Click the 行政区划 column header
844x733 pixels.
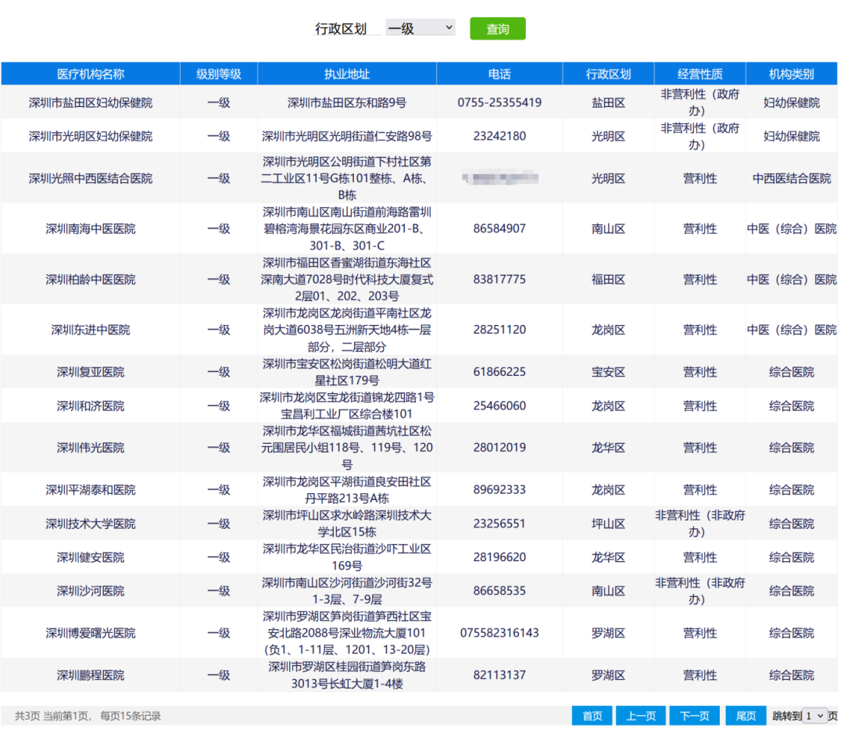point(608,73)
